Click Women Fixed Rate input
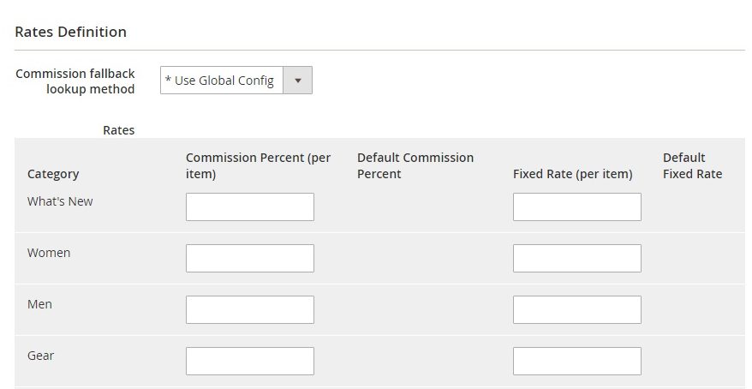 (577, 258)
